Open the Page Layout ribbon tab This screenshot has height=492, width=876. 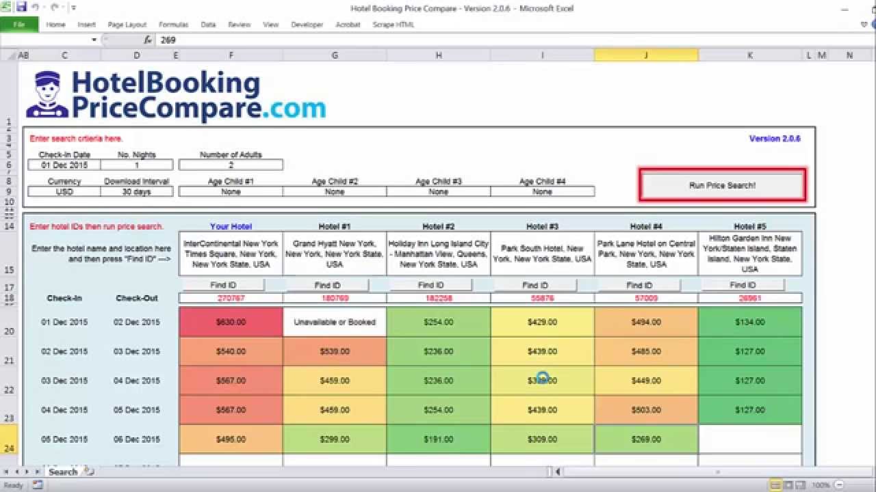(x=127, y=25)
